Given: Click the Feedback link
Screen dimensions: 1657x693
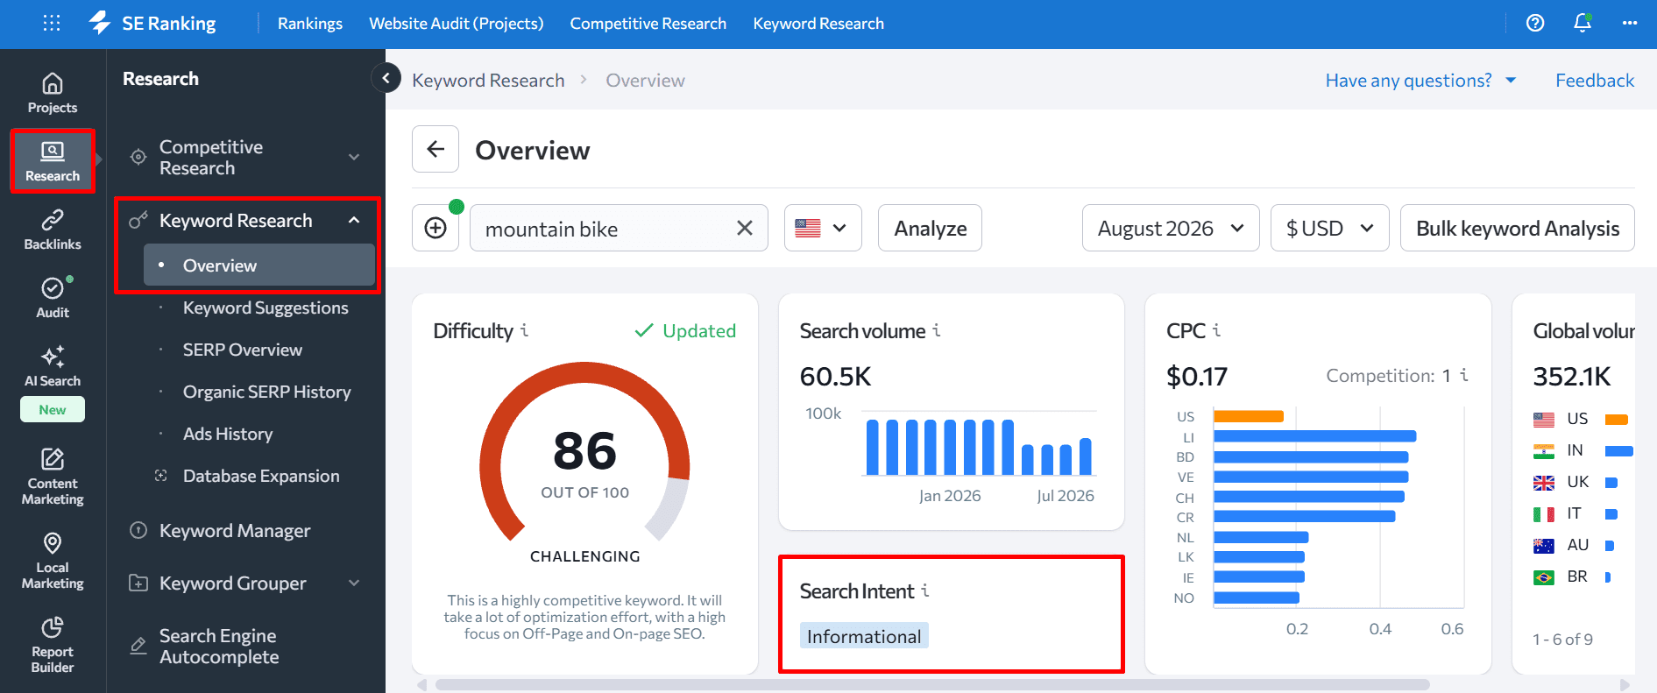Looking at the screenshot, I should (x=1595, y=80).
